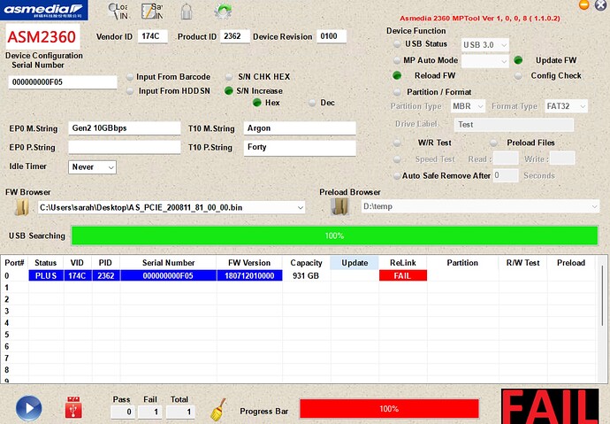
Task: Click the red bottom Progress Bar
Action: [389, 409]
